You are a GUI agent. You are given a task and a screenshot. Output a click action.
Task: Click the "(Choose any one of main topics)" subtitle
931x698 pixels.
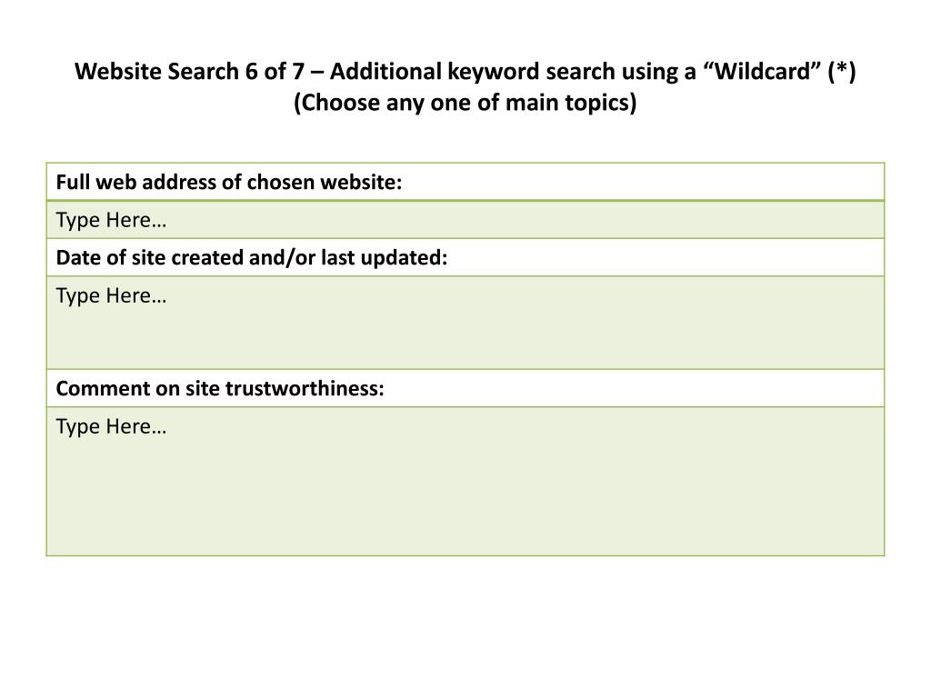[x=465, y=104]
